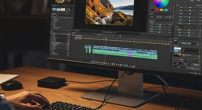Click the timeline's vertical scrollbar

point(171,47)
